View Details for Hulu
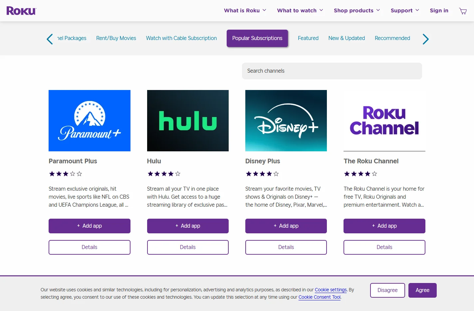474x311 pixels. coord(188,247)
